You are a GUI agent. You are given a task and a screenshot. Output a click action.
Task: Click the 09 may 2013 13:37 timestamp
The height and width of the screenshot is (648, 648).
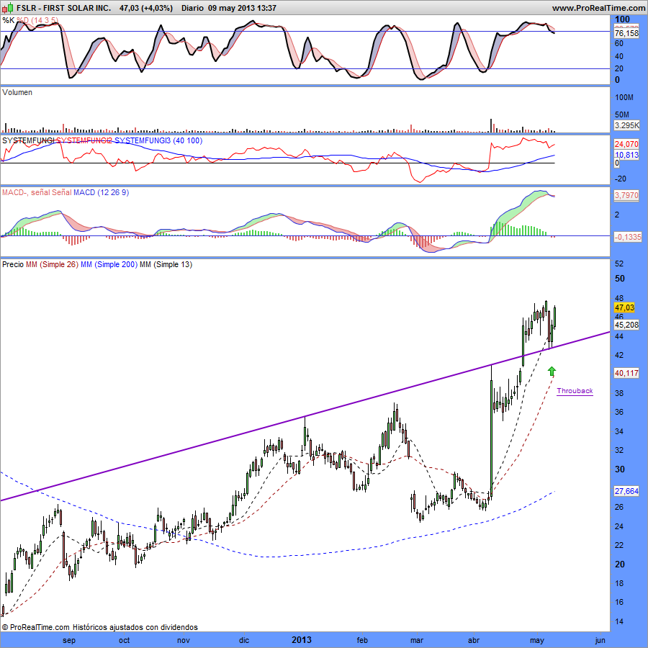click(242, 8)
